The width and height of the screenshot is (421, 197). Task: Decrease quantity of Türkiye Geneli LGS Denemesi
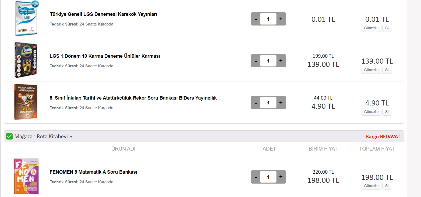click(x=256, y=19)
